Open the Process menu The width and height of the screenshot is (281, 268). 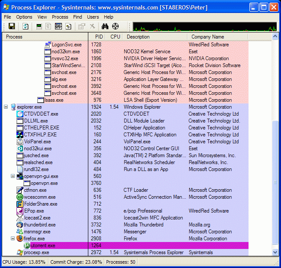60,17
